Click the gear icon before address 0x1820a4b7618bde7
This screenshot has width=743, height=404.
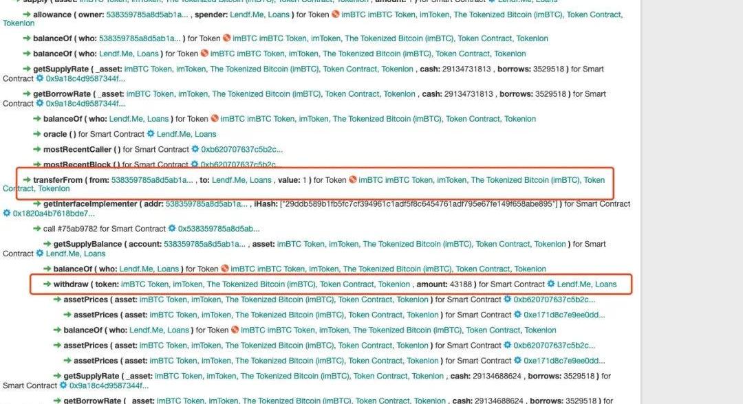click(8, 214)
